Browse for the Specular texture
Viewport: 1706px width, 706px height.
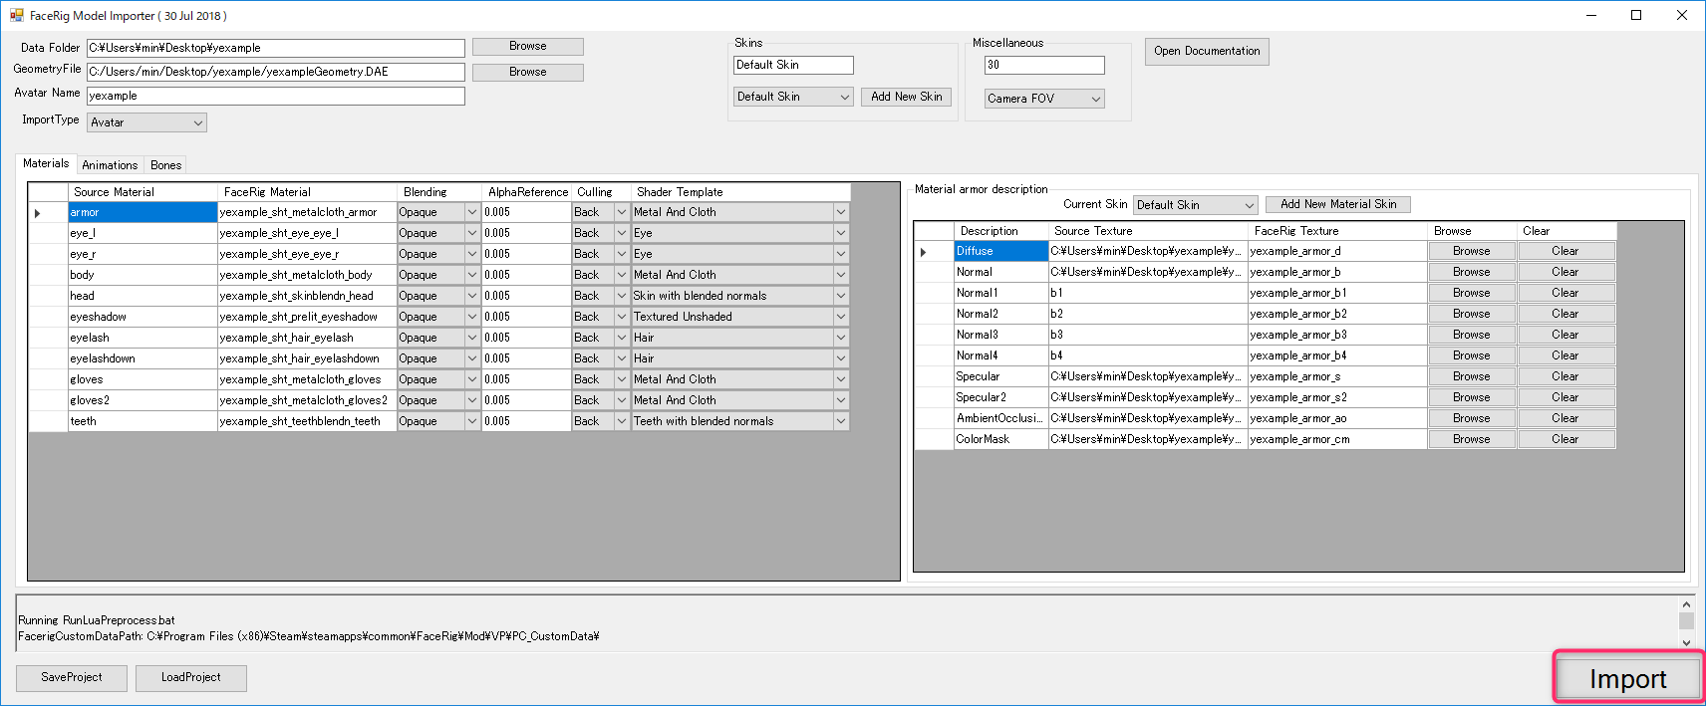click(1471, 376)
